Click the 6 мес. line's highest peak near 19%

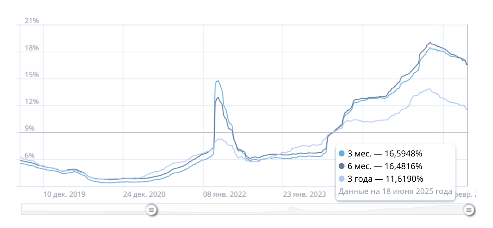(430, 42)
